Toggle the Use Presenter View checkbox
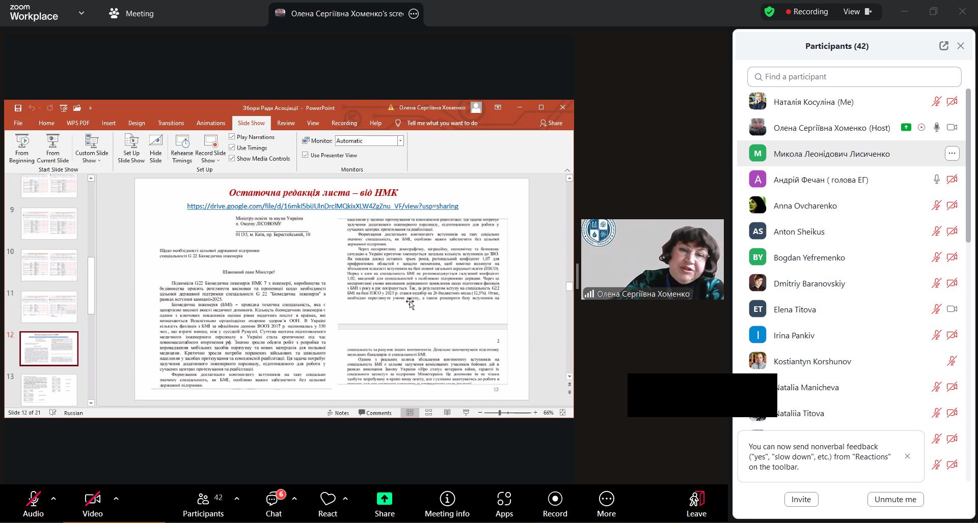Screen dimensions: 978x523 [306, 155]
